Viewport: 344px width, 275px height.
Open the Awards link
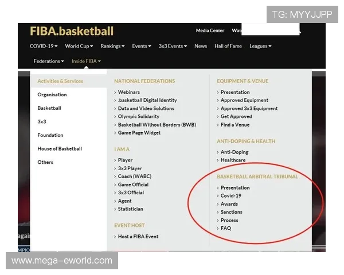click(229, 204)
